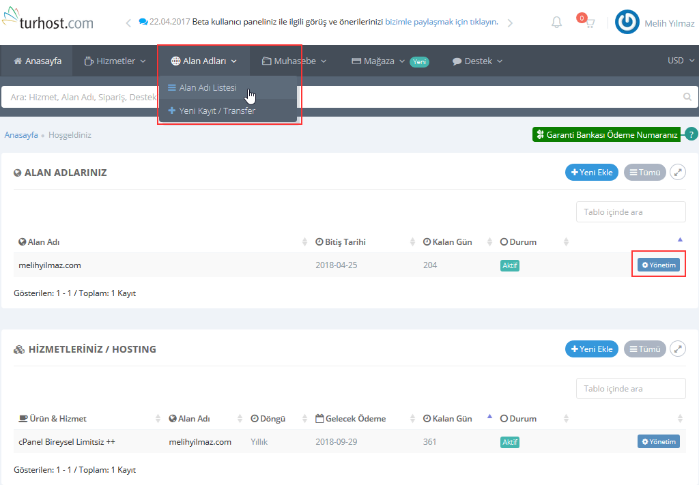This screenshot has height=485, width=699.
Task: Expand the Hizmetleriniz panel fullscreen icon
Action: pyautogui.click(x=677, y=349)
